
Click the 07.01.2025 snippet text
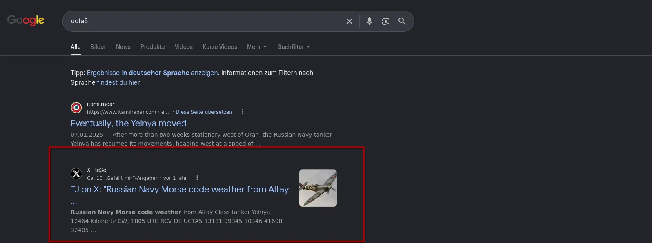[201, 139]
